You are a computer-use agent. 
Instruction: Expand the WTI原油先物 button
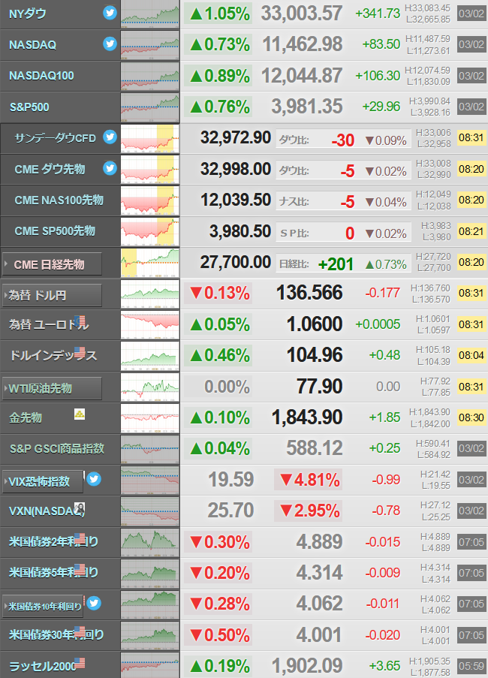(53, 388)
